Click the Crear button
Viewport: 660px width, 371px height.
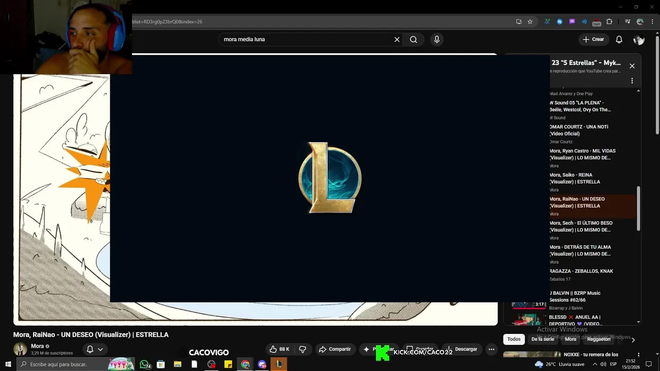(x=593, y=40)
